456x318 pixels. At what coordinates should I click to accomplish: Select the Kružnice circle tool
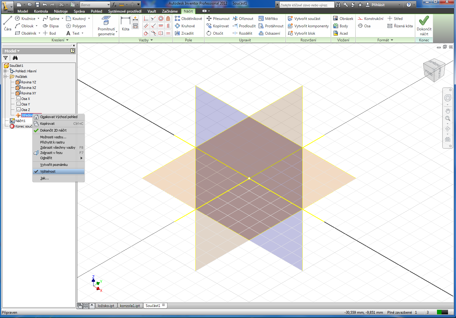(x=25, y=19)
